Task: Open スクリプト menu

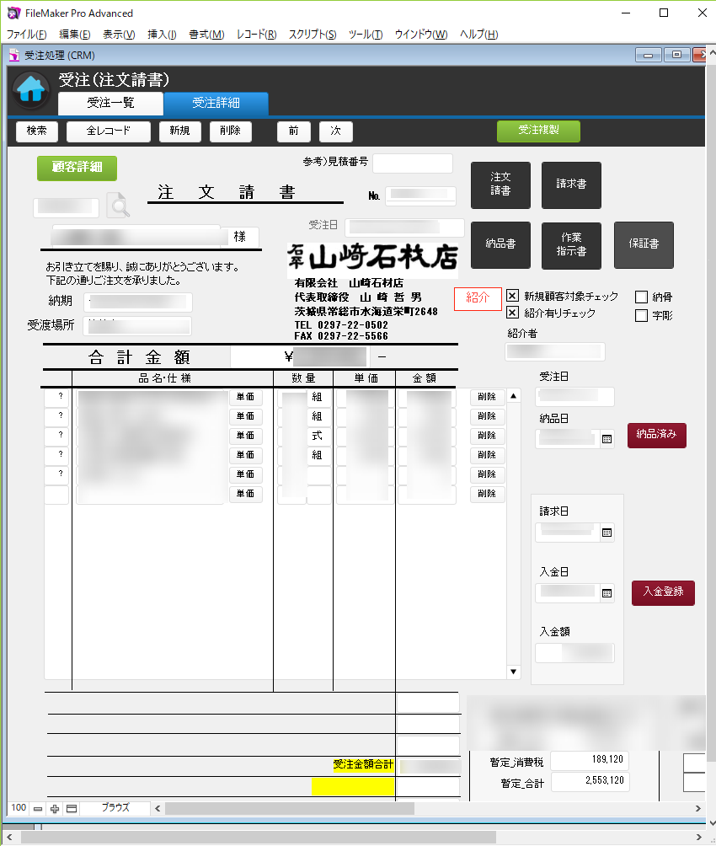Action: point(313,34)
